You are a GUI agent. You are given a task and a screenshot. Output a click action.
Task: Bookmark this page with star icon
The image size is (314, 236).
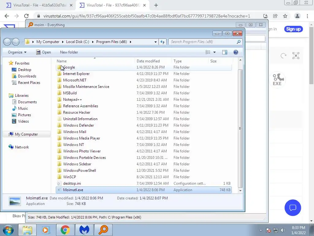[x=285, y=16]
